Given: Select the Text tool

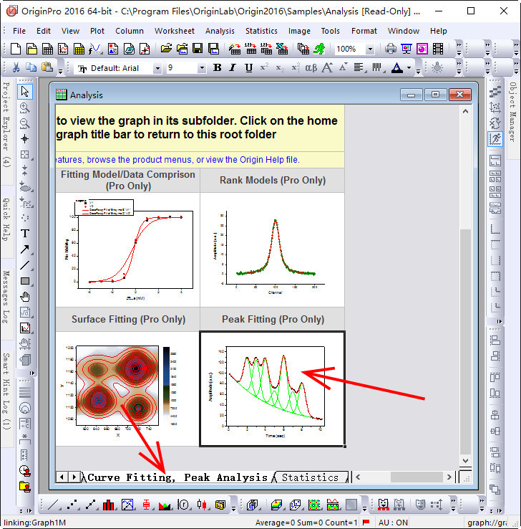Looking at the screenshot, I should (x=25, y=233).
